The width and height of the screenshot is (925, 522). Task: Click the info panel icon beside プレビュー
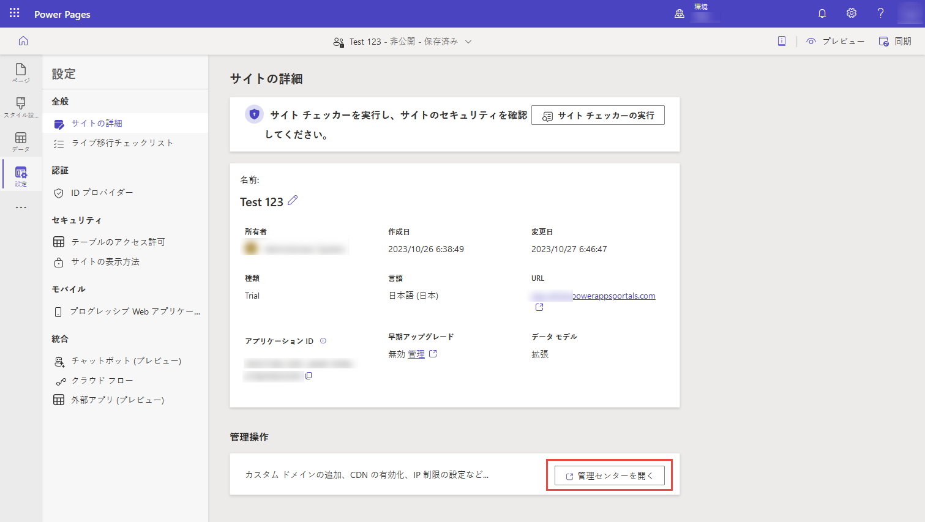pos(782,41)
